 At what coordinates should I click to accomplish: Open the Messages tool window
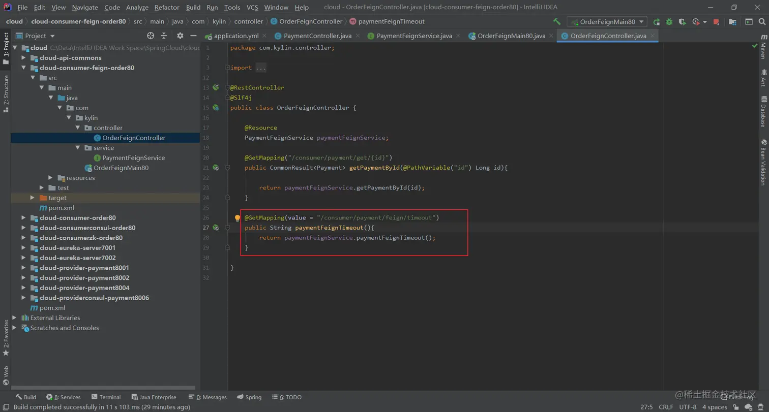208,397
